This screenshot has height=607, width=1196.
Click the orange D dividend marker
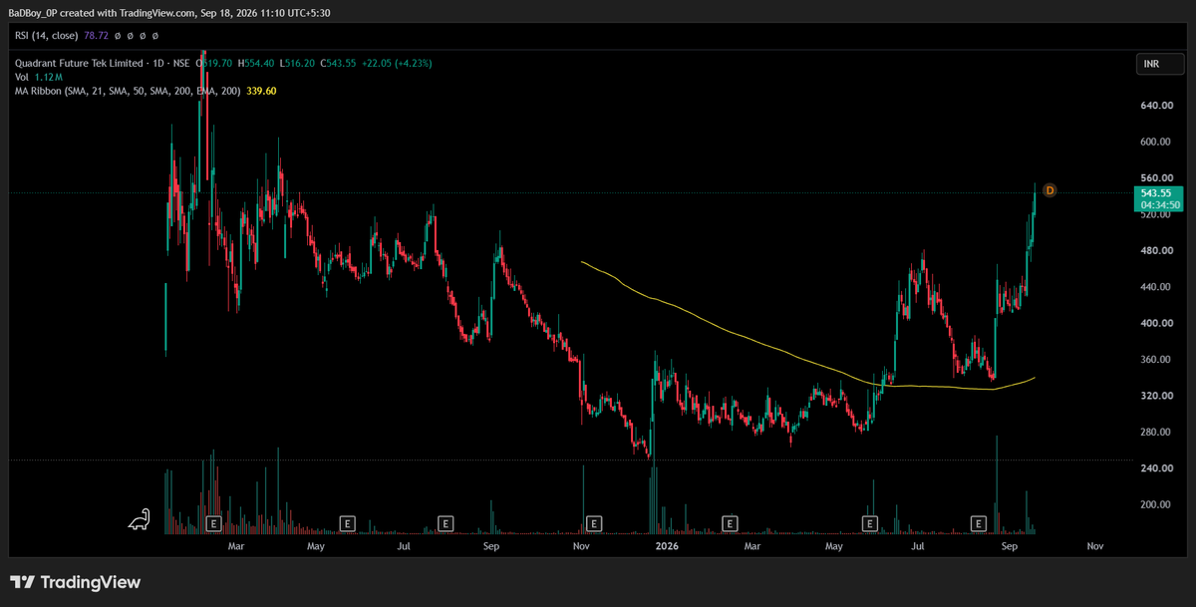tap(1049, 189)
